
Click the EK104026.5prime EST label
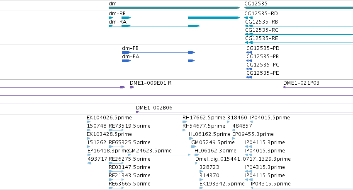pyautogui.click(x=109, y=118)
